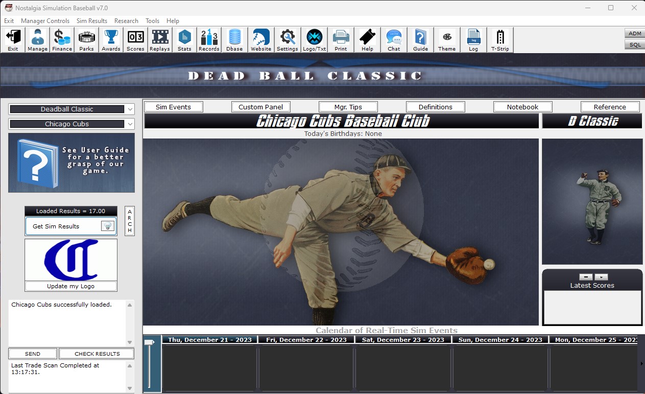
Task: Open the Sim Results menu
Action: tap(92, 21)
